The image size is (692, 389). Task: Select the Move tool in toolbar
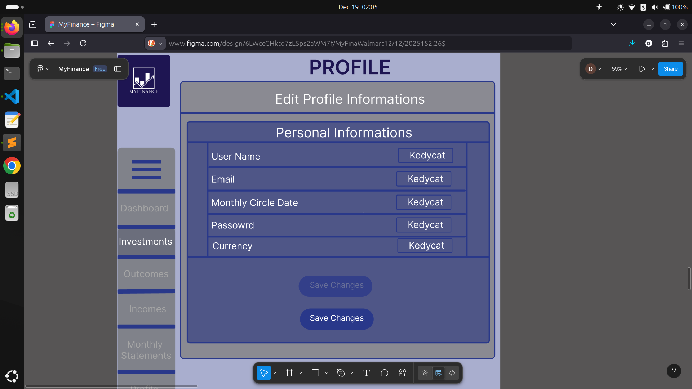point(263,373)
